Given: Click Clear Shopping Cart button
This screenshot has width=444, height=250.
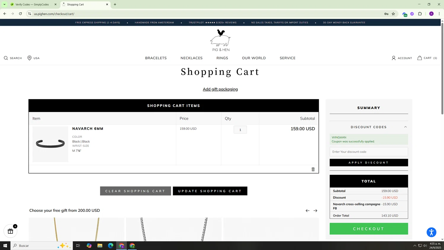Looking at the screenshot, I should tap(136, 191).
